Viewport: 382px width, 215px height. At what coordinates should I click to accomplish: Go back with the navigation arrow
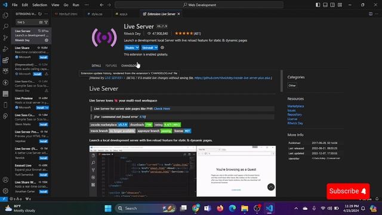[101, 5]
